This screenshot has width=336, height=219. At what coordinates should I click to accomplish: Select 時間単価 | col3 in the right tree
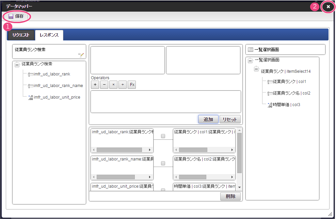tap(286, 105)
